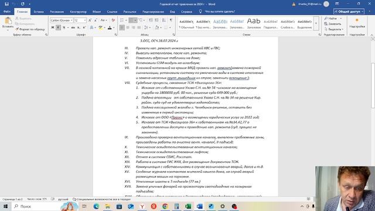Toggle underline formatting

(x=64, y=28)
